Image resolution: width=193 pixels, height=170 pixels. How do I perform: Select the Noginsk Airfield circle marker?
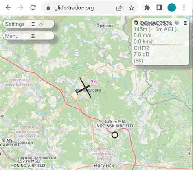click(x=115, y=135)
